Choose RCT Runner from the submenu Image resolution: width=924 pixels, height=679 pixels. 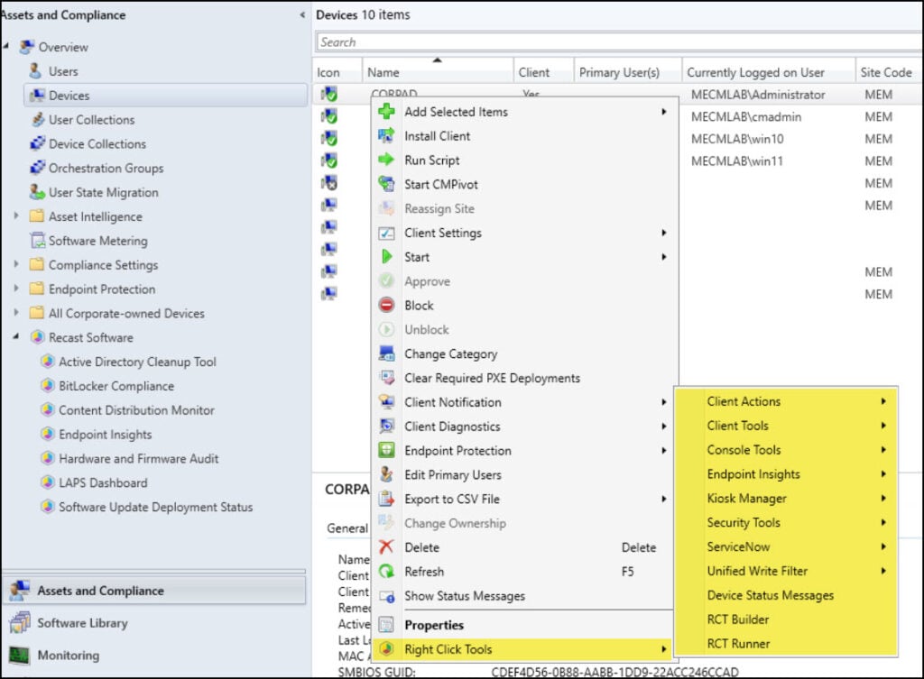pos(786,643)
